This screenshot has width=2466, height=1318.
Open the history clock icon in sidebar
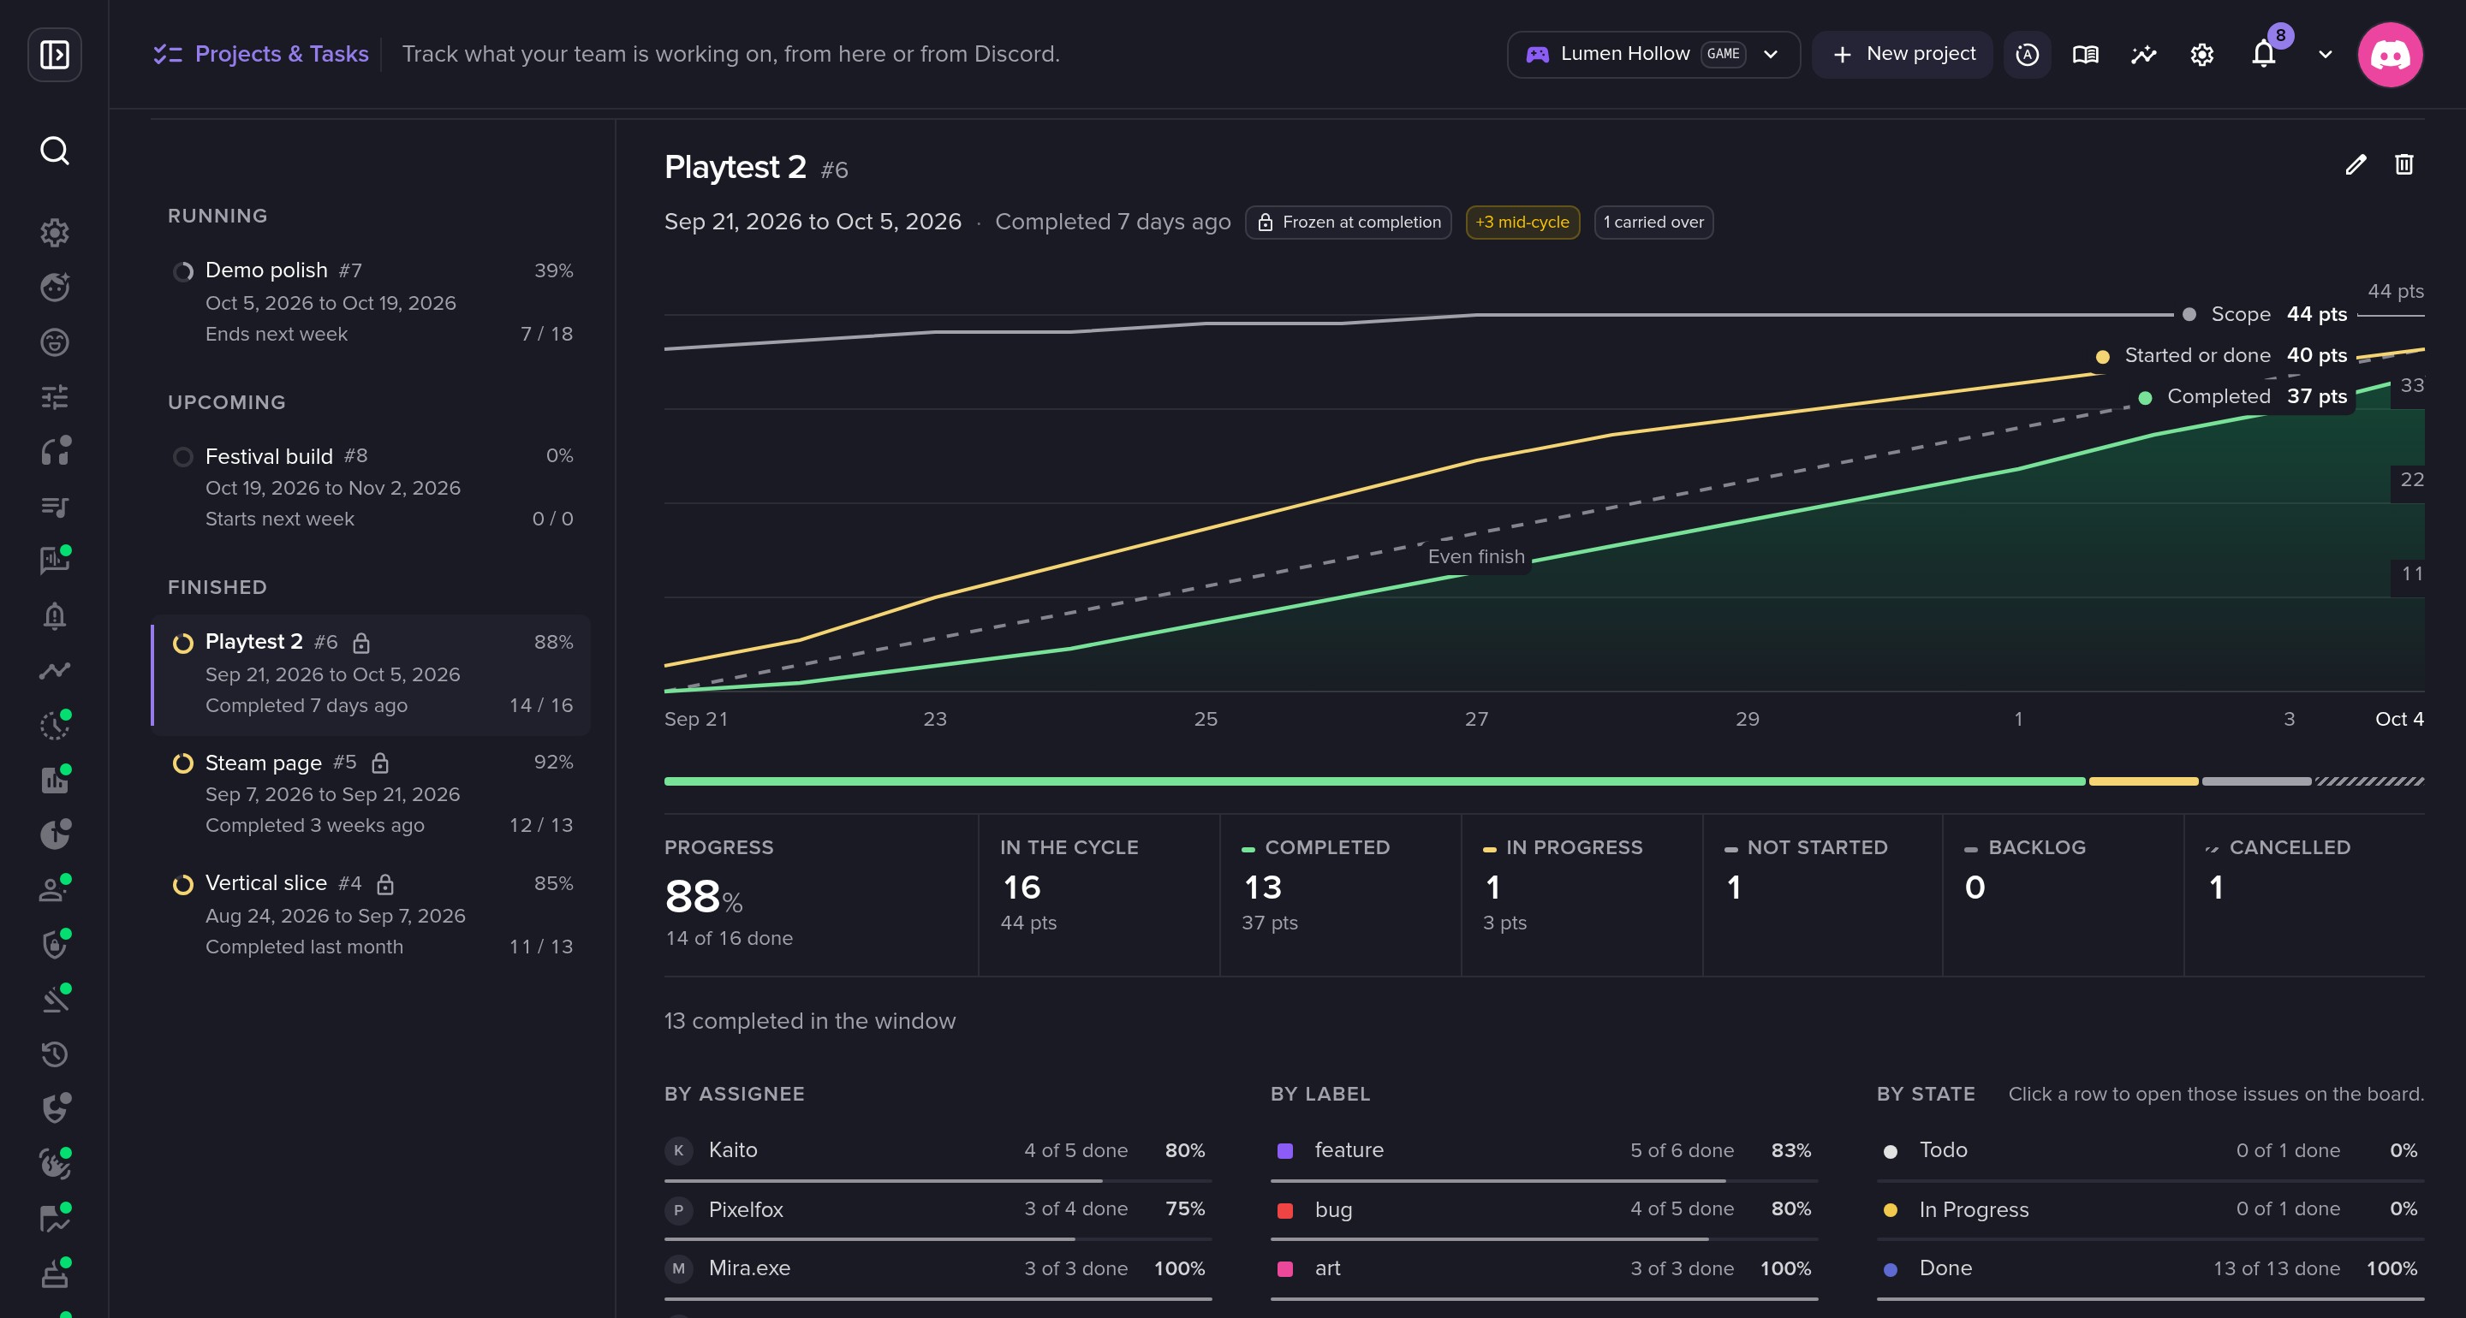pos(55,1054)
